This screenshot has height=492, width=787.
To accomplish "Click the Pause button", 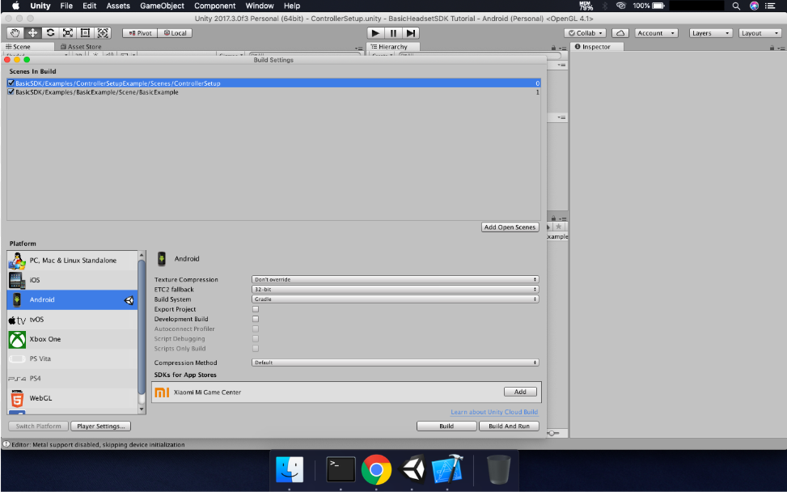I will coord(393,33).
